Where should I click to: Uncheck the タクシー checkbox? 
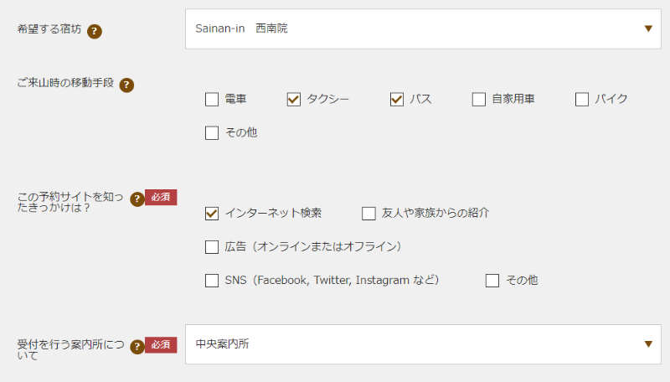tap(294, 100)
